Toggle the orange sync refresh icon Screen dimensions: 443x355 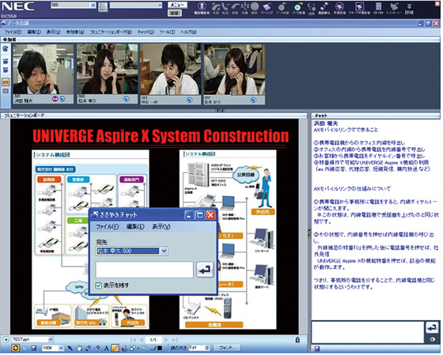(15, 348)
